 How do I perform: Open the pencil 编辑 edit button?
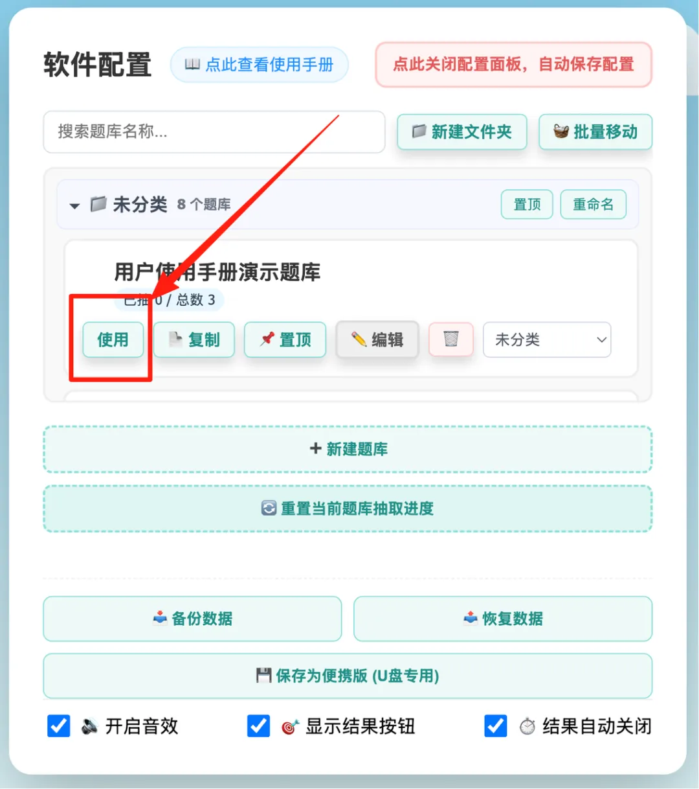click(x=377, y=339)
